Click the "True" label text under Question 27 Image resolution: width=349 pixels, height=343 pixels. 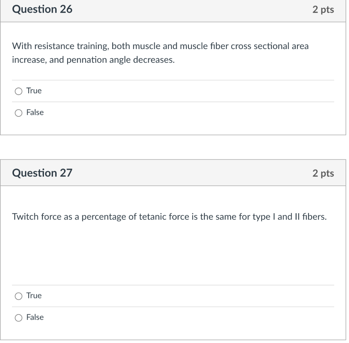pyautogui.click(x=34, y=296)
